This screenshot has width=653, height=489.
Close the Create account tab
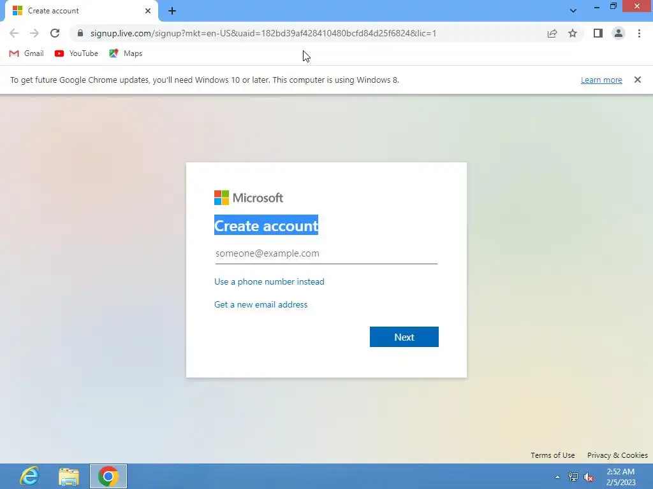pos(148,11)
